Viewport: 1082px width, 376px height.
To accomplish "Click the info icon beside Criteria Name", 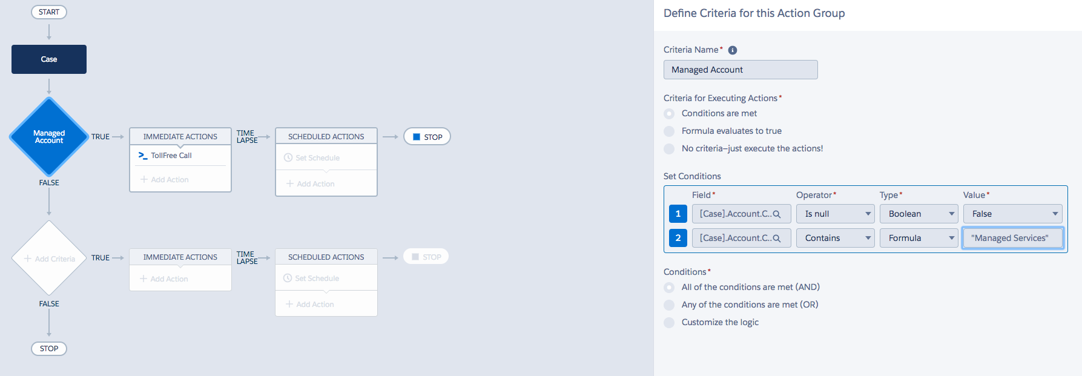I will (733, 50).
